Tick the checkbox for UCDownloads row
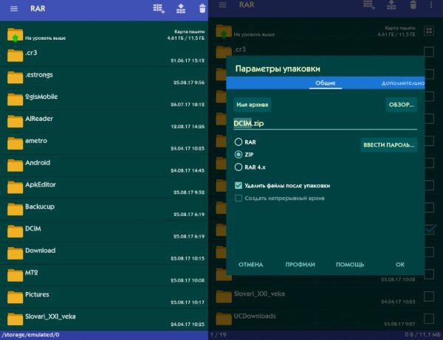This screenshot has height=340, width=443. 429,319
